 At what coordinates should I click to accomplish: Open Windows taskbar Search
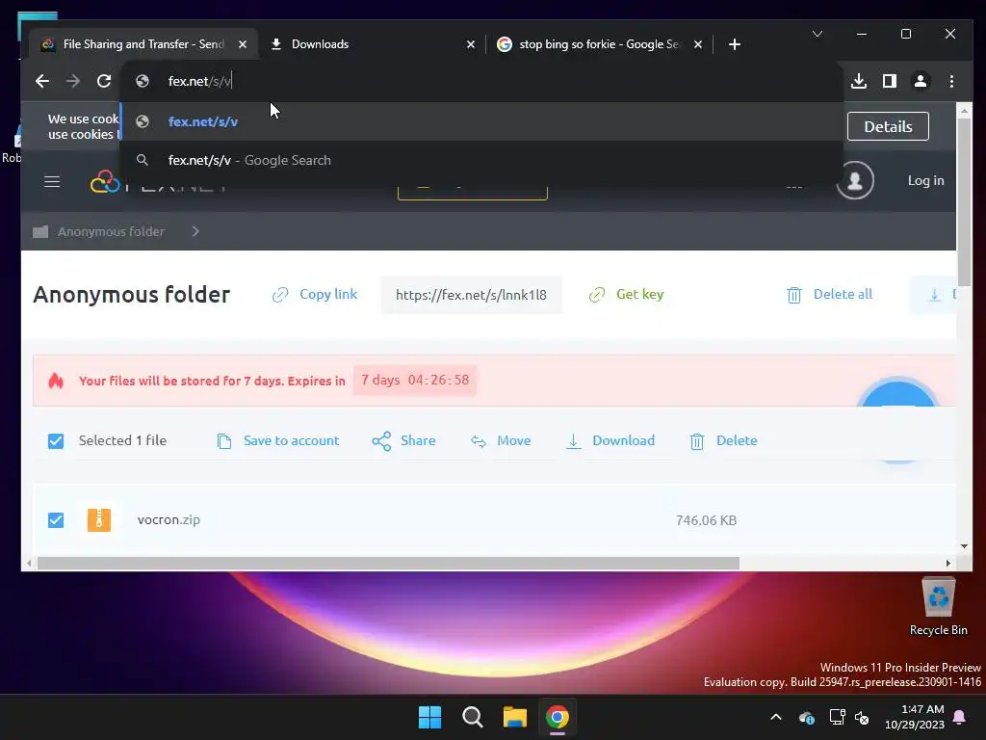point(472,717)
